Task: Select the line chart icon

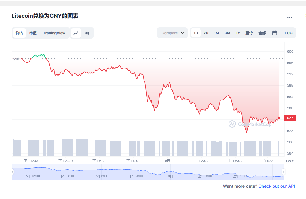Action: click(x=76, y=33)
